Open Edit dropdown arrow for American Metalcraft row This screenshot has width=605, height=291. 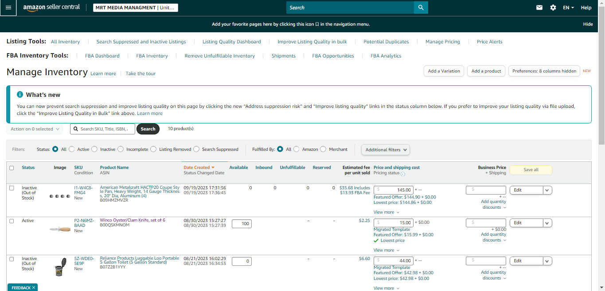click(547, 190)
